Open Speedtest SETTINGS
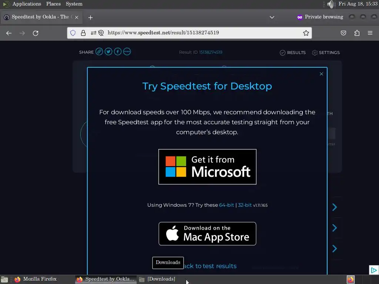 326,53
